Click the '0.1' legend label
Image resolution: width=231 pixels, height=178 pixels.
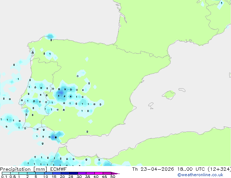4,177
